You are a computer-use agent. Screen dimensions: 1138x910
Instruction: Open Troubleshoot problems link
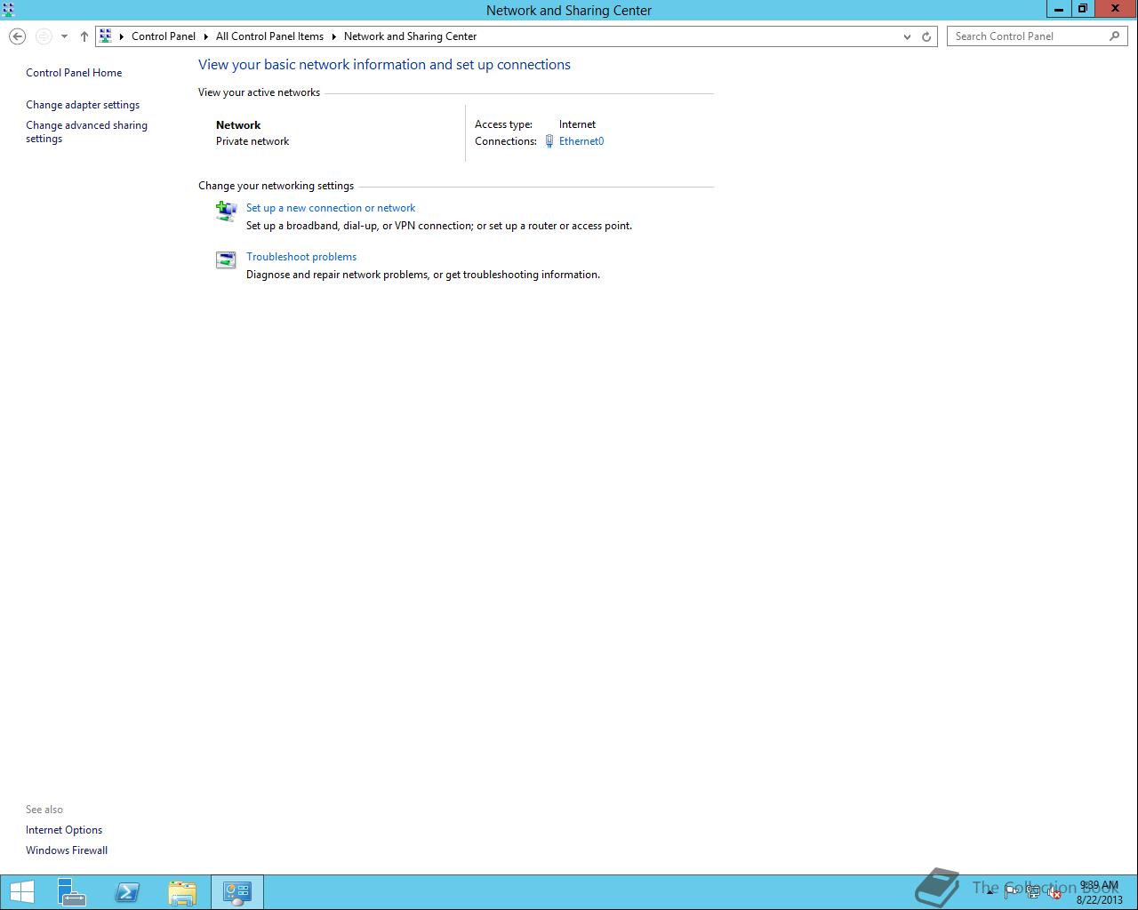pyautogui.click(x=301, y=257)
